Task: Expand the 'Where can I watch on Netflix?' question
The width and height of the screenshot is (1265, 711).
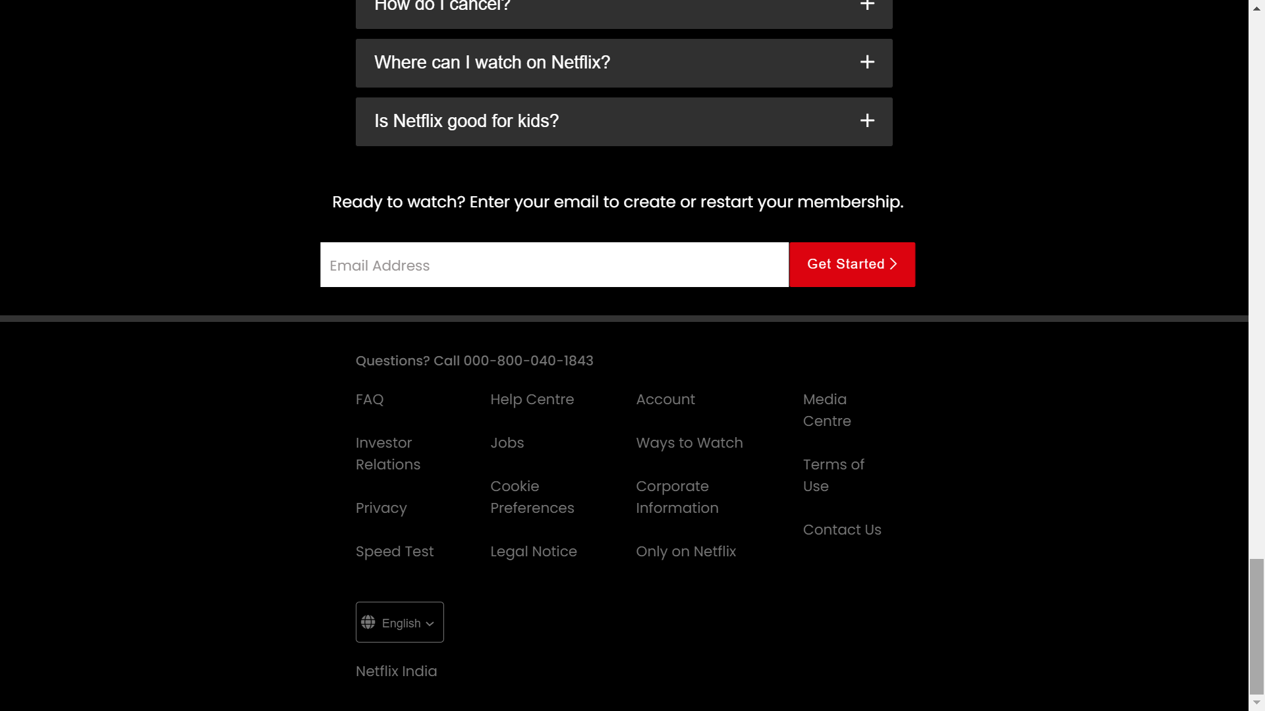Action: point(623,63)
